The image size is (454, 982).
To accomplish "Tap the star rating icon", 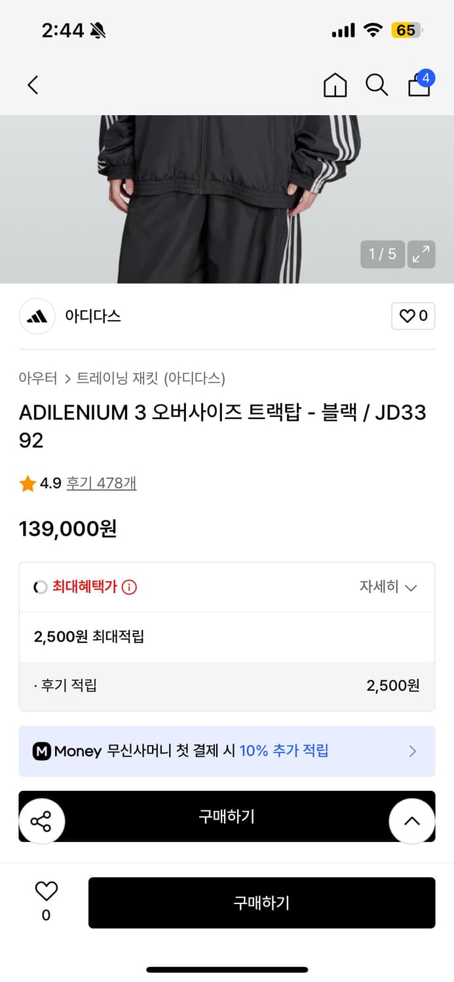I will click(x=27, y=484).
